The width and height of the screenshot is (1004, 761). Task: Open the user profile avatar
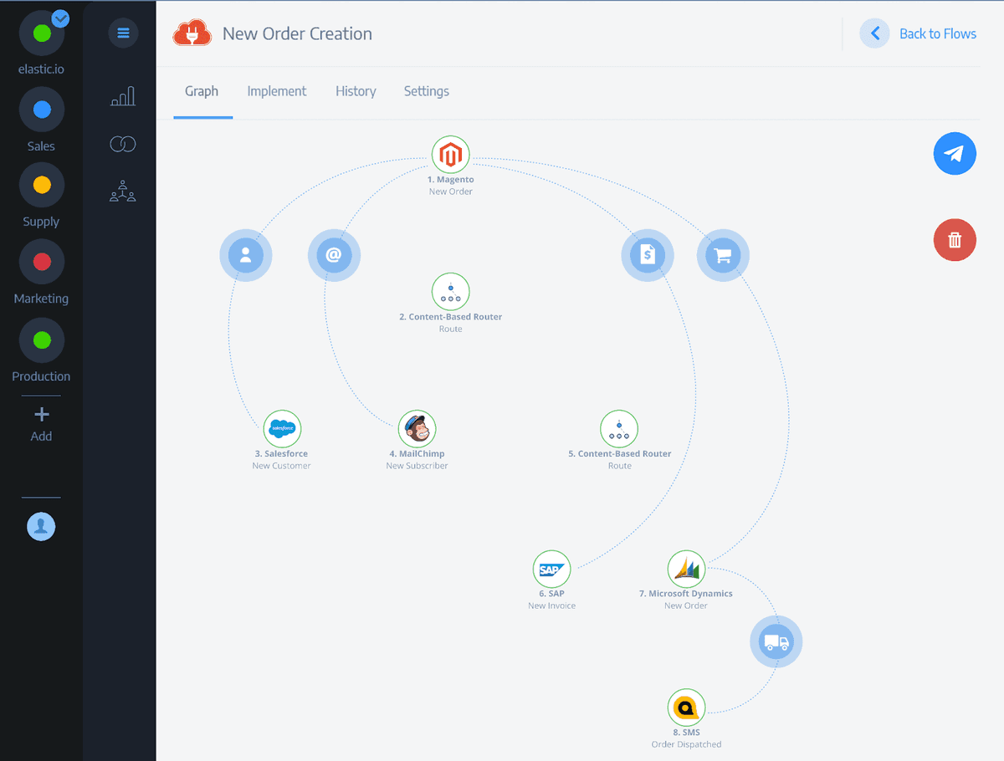41,526
